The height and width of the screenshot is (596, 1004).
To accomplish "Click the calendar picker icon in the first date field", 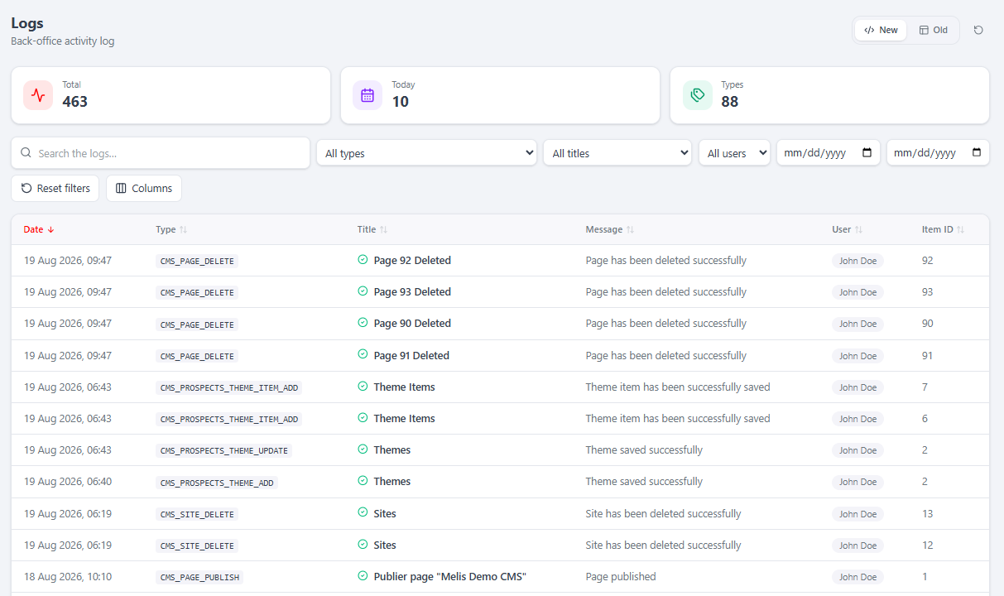I will [x=867, y=153].
